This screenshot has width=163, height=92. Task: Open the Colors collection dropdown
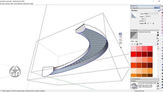pyautogui.click(x=147, y=44)
